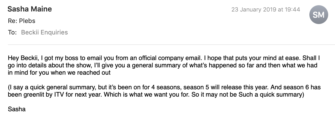This screenshot has width=335, height=118.
Task: Select the sender name Sasha Maine
Action: (30, 9)
